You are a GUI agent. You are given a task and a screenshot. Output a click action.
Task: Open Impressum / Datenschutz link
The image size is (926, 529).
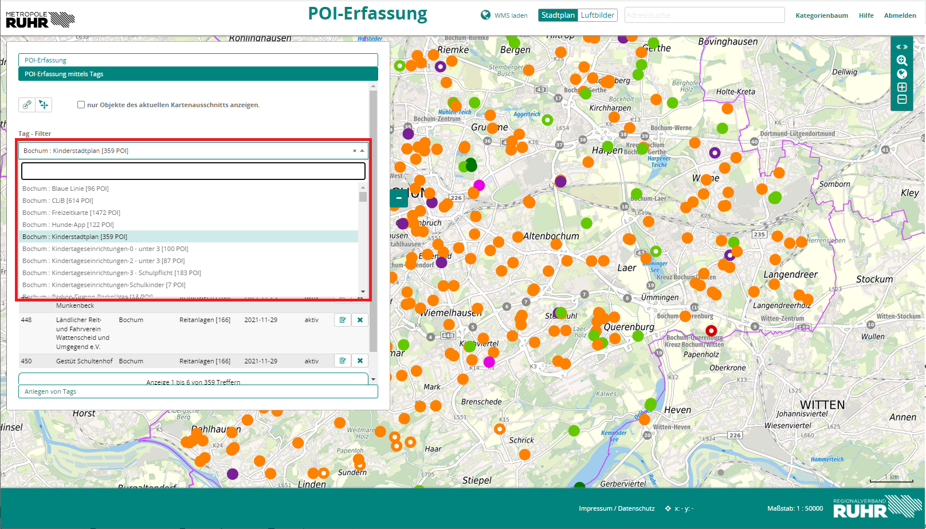(x=617, y=508)
